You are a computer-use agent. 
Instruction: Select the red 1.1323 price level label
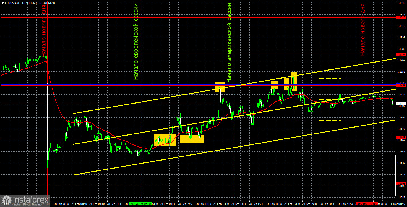(x=401, y=17)
